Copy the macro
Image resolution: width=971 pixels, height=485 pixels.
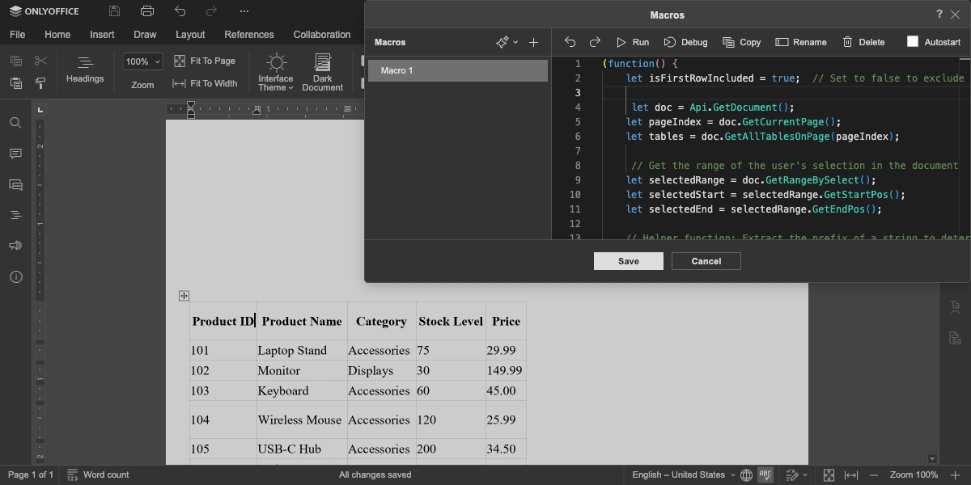[741, 42]
